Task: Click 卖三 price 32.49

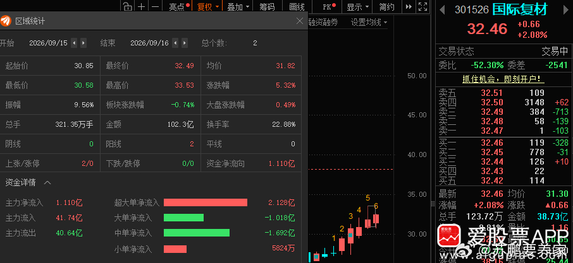Action: [492, 112]
